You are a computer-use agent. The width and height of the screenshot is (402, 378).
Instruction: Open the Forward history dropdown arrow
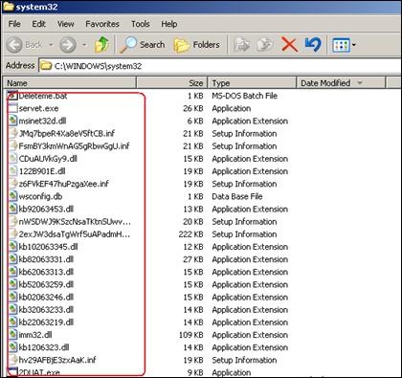click(x=84, y=45)
